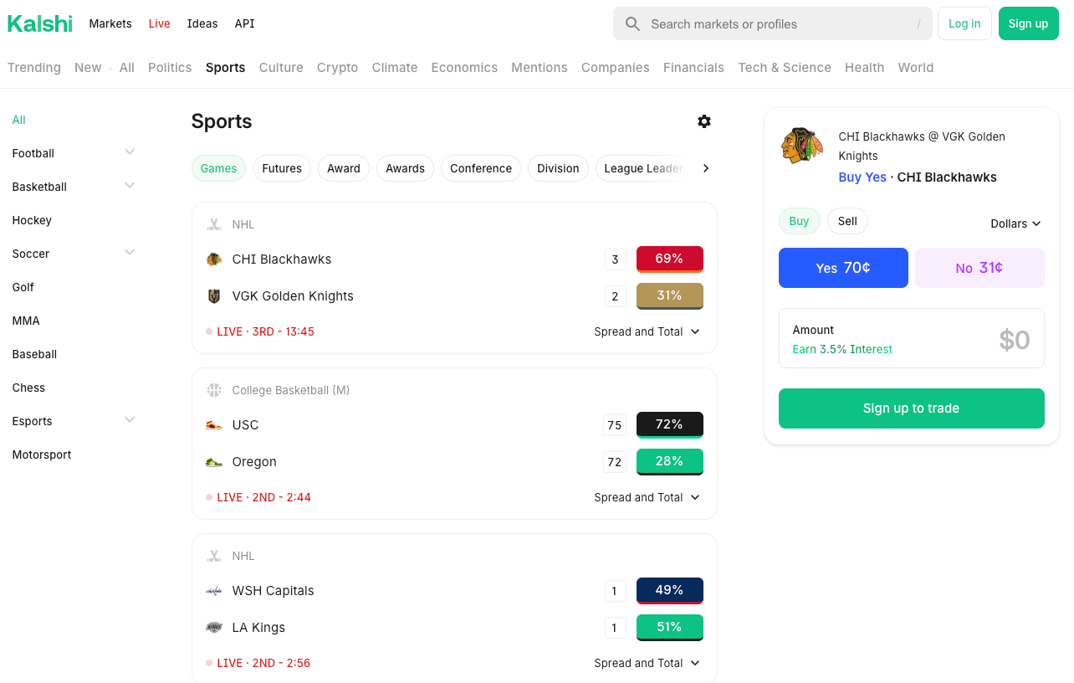Select the Buy option
The image size is (1074, 683).
click(x=799, y=221)
